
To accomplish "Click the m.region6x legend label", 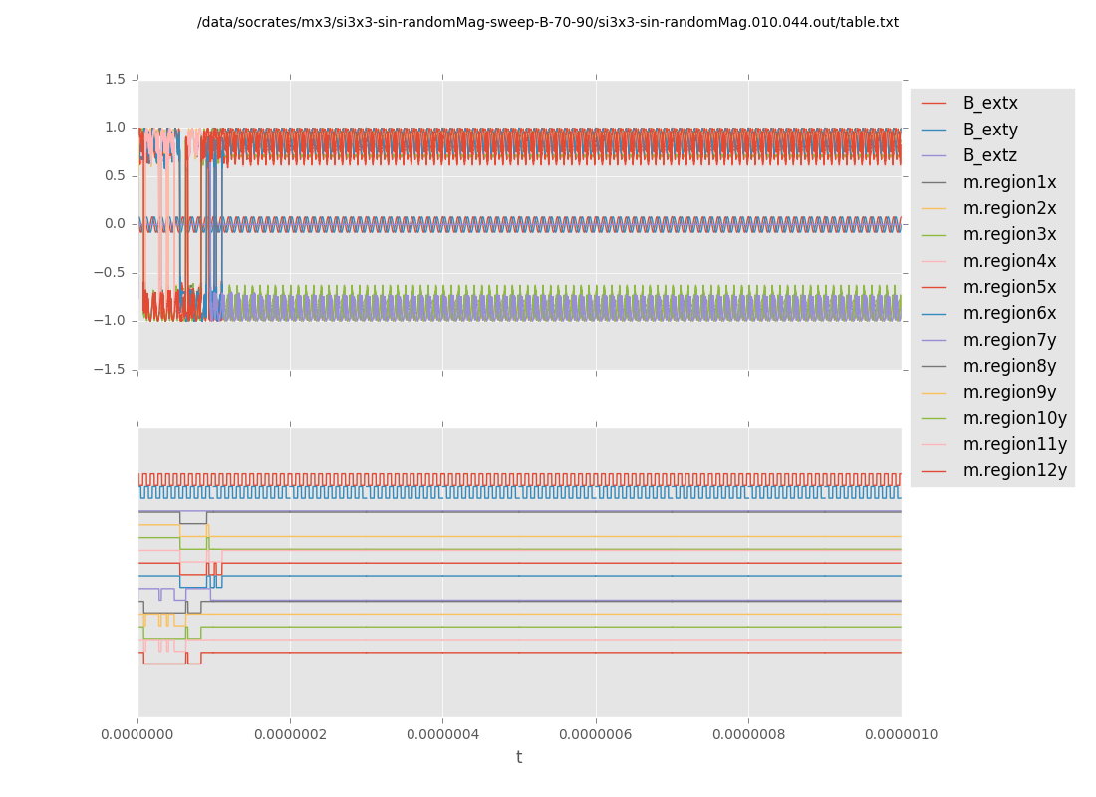I will coord(1009,313).
